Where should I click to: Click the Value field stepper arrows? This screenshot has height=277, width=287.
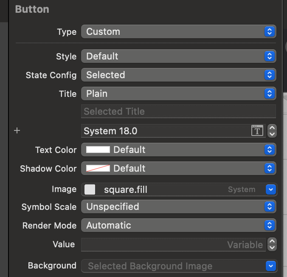pos(272,245)
